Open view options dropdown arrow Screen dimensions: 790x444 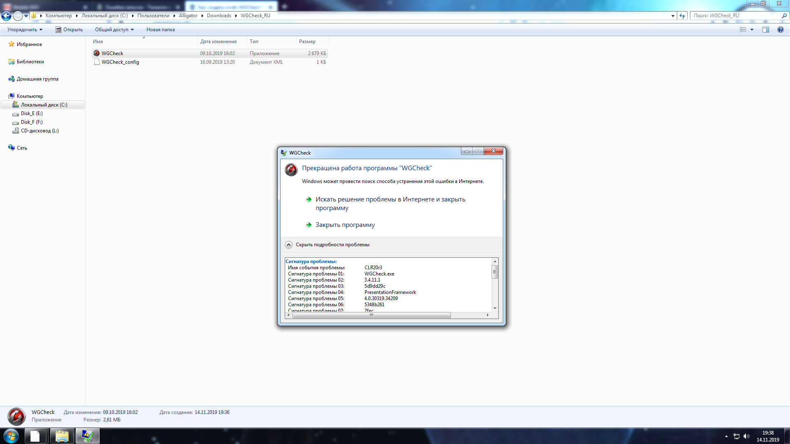pos(752,30)
